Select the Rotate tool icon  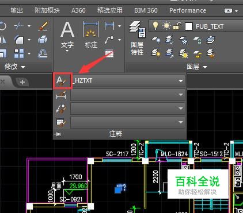pos(3,26)
